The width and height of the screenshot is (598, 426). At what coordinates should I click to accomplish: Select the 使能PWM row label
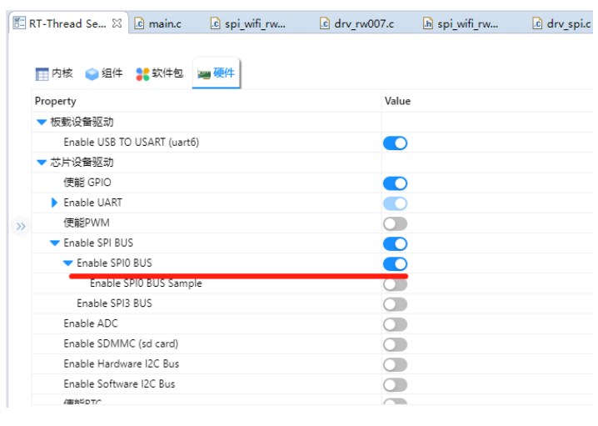(x=87, y=223)
